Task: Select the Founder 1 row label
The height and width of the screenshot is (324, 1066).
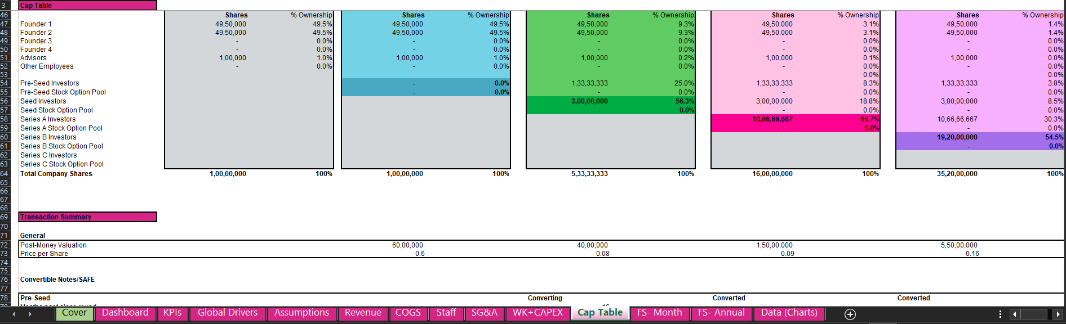Action: 36,24
